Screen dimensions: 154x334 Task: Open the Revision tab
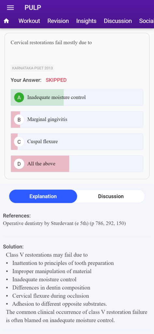coord(58,21)
